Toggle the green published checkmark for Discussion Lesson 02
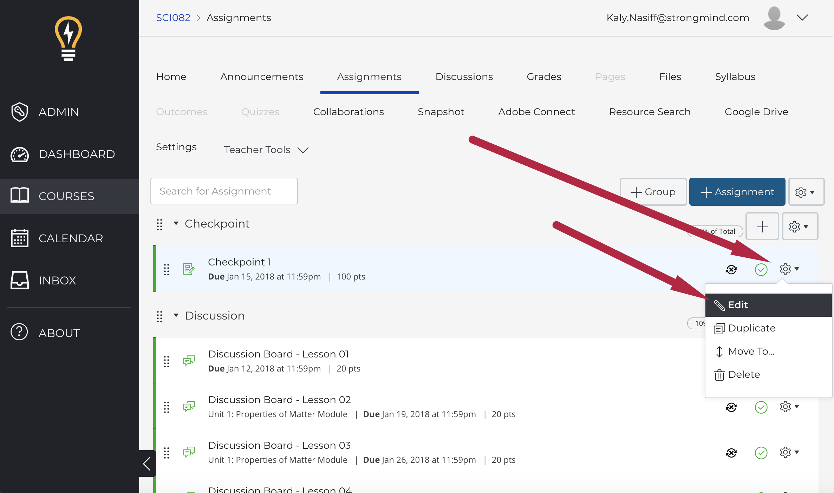The width and height of the screenshot is (834, 493). [761, 407]
